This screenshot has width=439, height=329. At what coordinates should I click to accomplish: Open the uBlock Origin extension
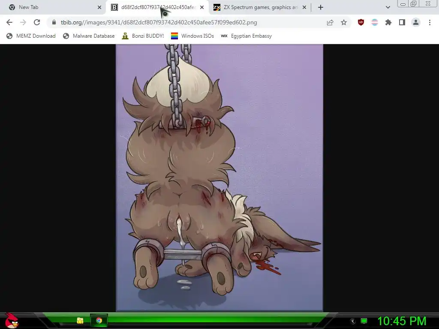361,22
